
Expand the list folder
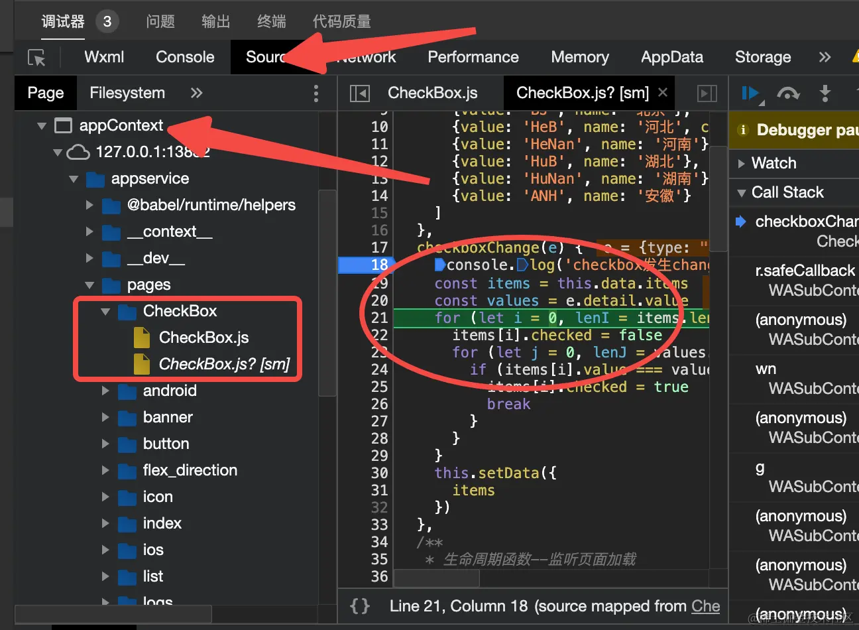[105, 576]
